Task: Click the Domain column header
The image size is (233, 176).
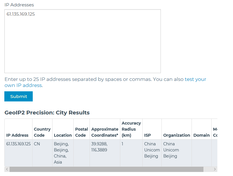Action: coord(201,135)
